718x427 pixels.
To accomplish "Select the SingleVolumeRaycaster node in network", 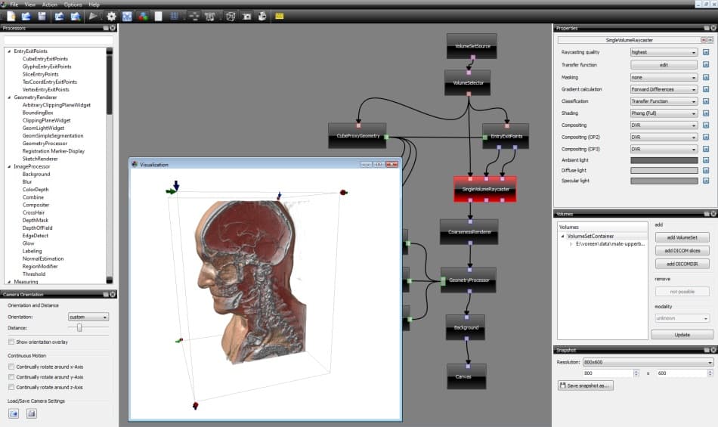I will pos(484,188).
